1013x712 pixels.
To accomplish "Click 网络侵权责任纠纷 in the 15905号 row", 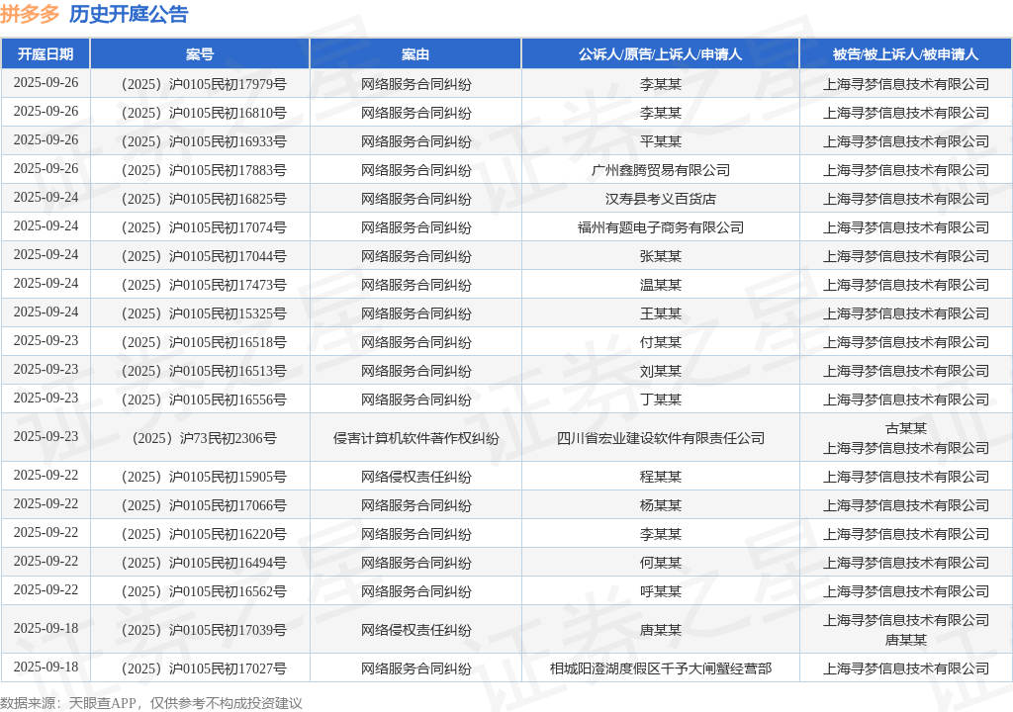I will coord(415,477).
